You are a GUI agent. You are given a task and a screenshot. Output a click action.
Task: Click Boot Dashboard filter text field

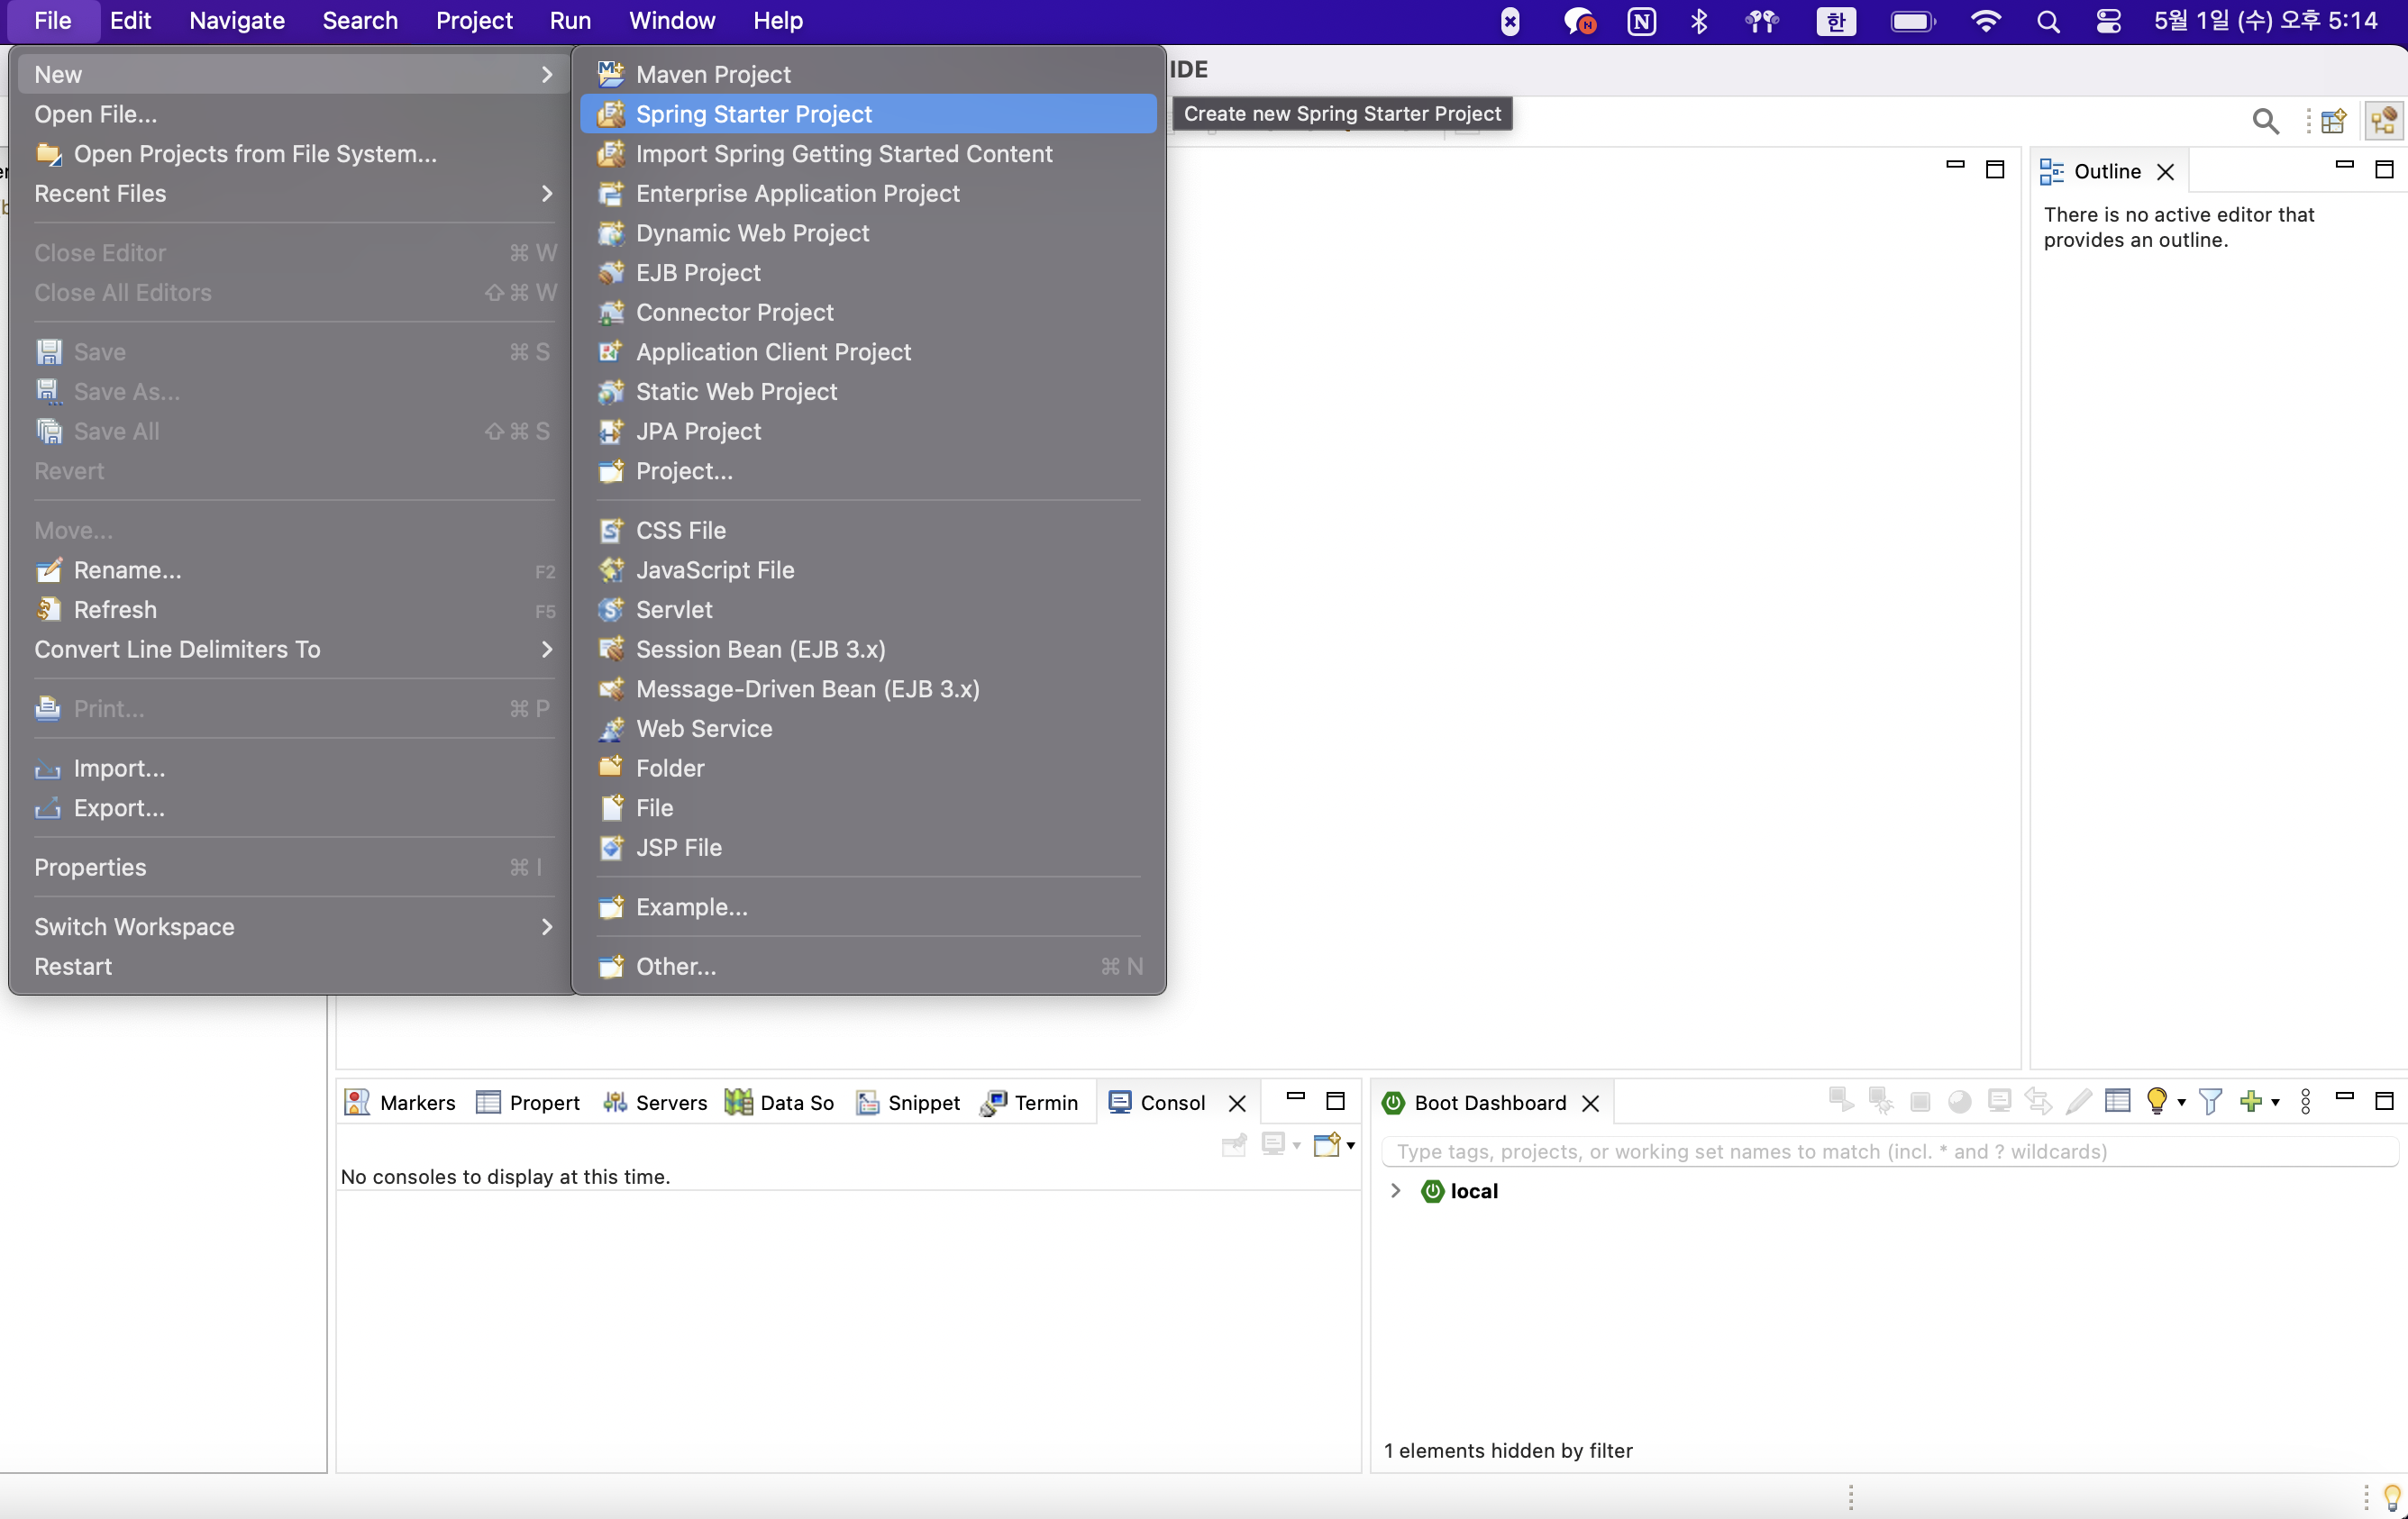1886,1151
